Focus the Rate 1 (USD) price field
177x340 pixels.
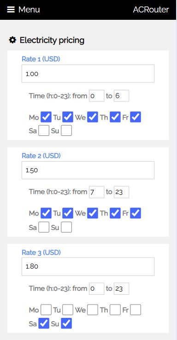(x=88, y=74)
